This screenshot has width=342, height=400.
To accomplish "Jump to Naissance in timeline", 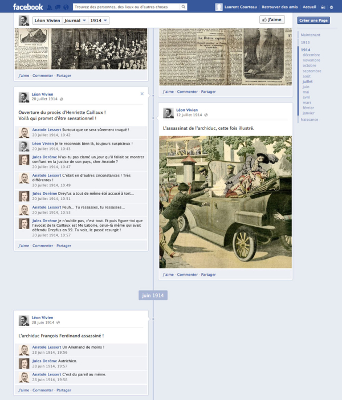I will pos(310,120).
